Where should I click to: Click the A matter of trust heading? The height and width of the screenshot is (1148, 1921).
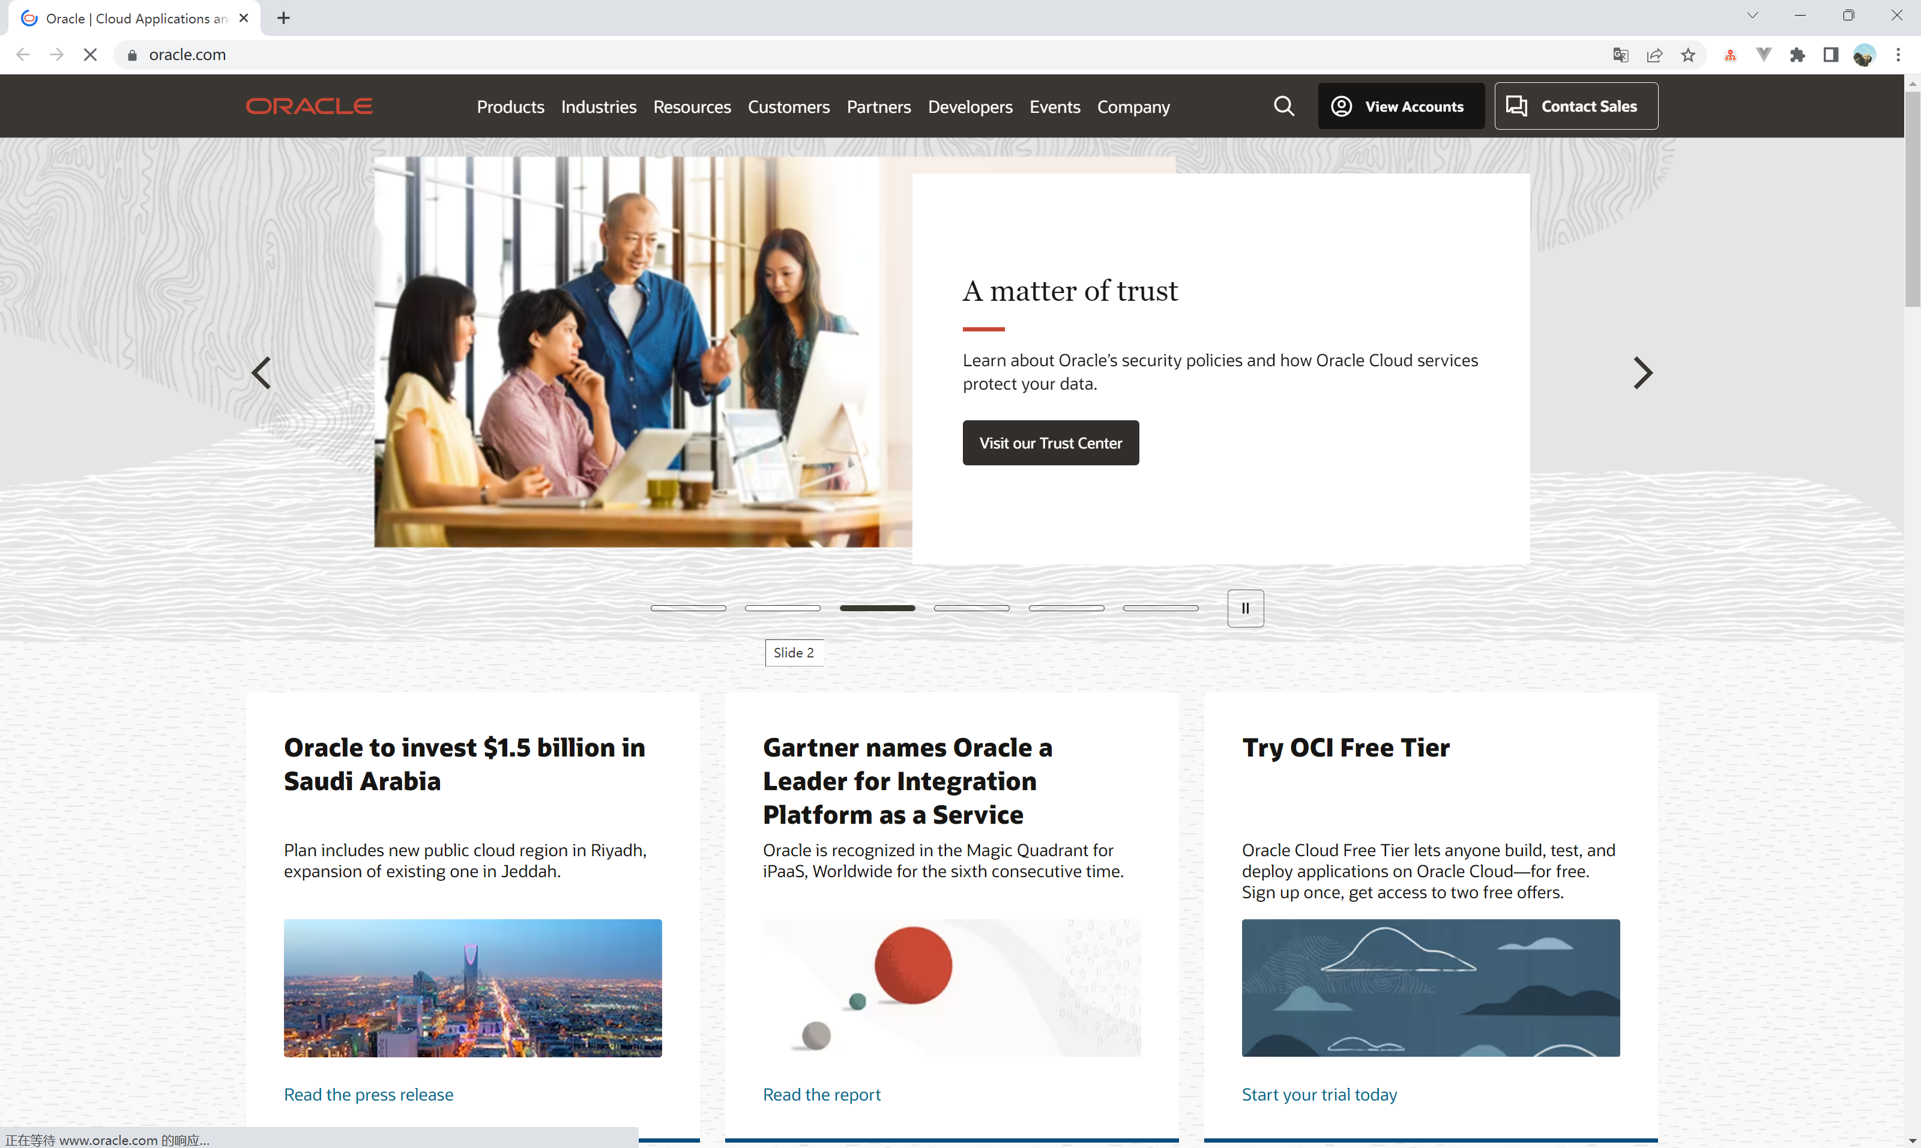click(x=1070, y=291)
